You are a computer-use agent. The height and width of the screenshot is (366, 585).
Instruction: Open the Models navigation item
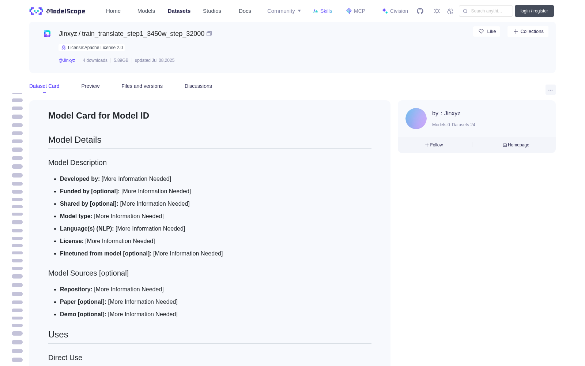point(146,11)
